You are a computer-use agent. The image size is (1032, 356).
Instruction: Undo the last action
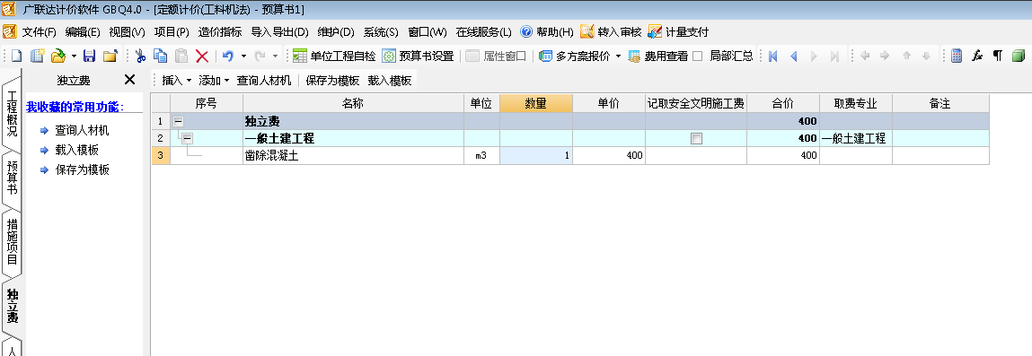pos(228,56)
